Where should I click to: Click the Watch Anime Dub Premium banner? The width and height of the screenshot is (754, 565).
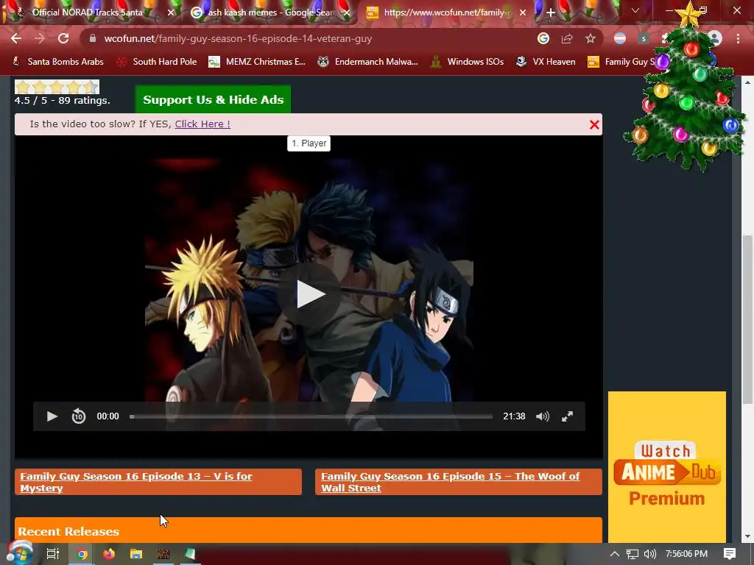click(667, 467)
